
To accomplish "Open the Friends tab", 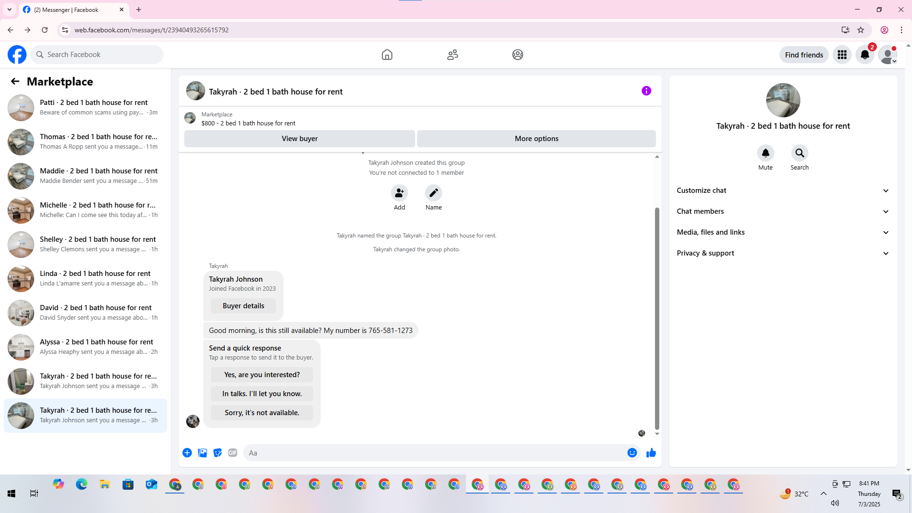I will coord(452,55).
